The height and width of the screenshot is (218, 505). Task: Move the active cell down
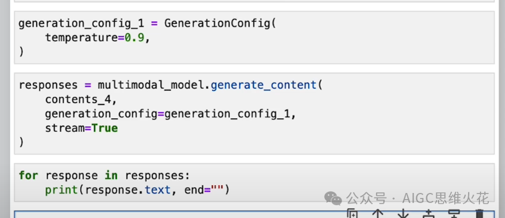pyautogui.click(x=403, y=214)
